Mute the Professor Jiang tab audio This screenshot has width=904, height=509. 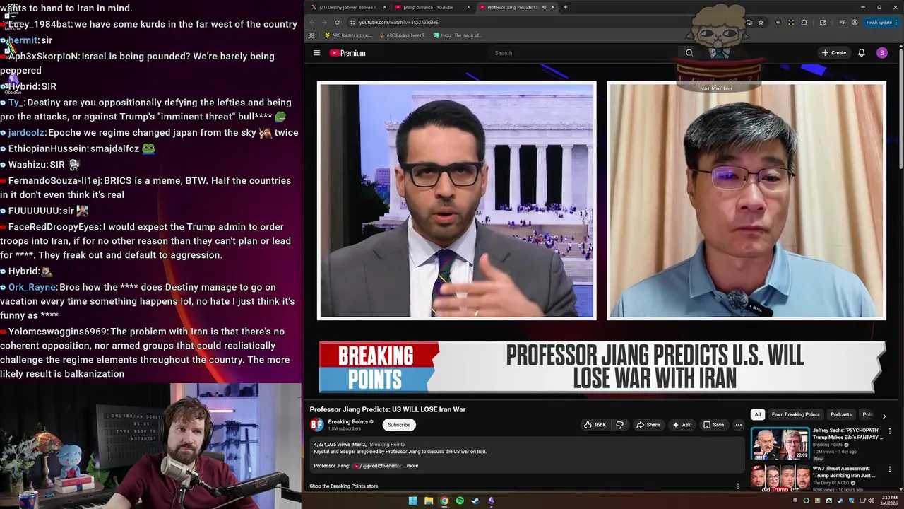(x=543, y=7)
